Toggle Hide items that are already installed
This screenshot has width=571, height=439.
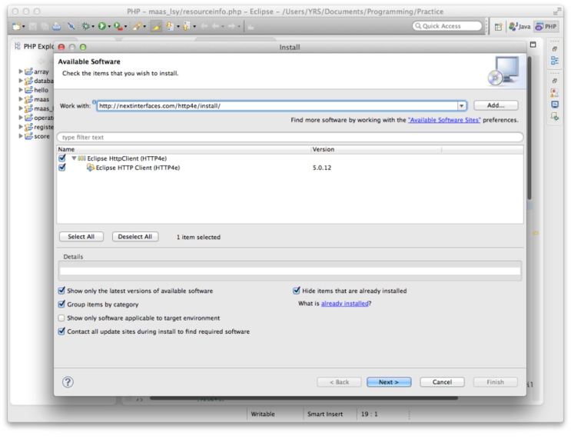click(x=297, y=291)
